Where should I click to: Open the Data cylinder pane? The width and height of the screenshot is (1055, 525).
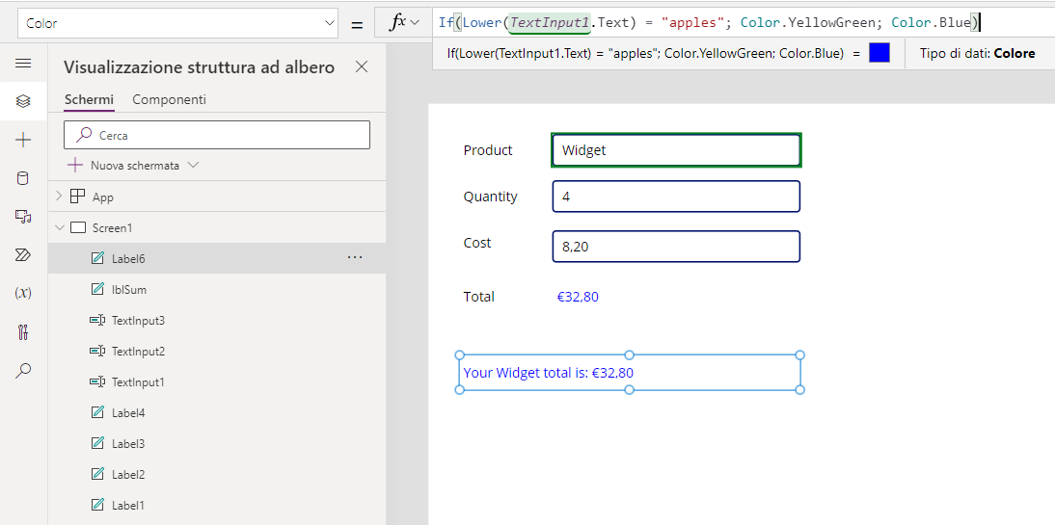pyautogui.click(x=23, y=178)
